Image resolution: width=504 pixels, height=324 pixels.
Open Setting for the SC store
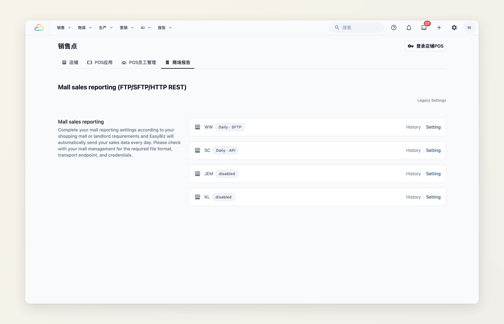tap(433, 150)
